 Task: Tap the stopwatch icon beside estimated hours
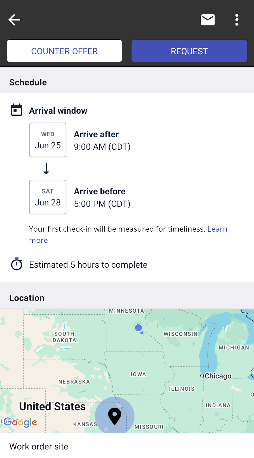(17, 264)
